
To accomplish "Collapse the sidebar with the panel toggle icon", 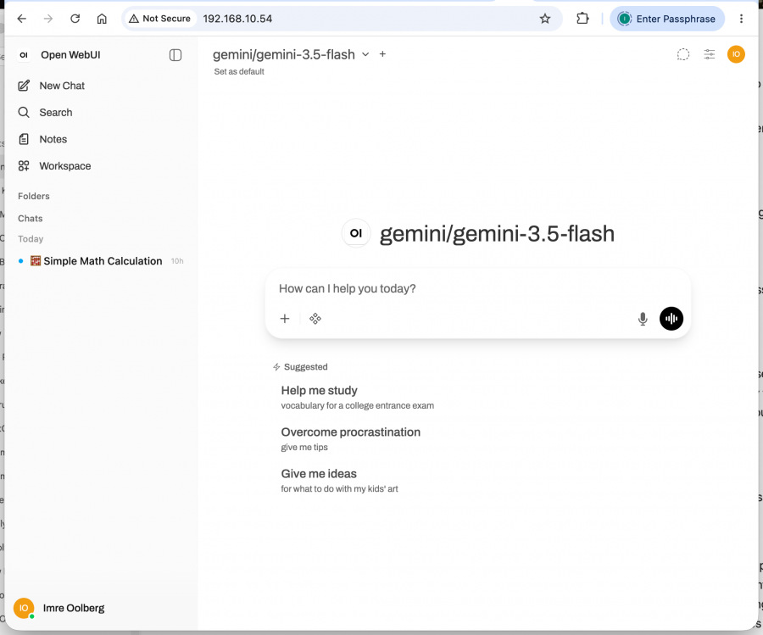I will tap(175, 55).
